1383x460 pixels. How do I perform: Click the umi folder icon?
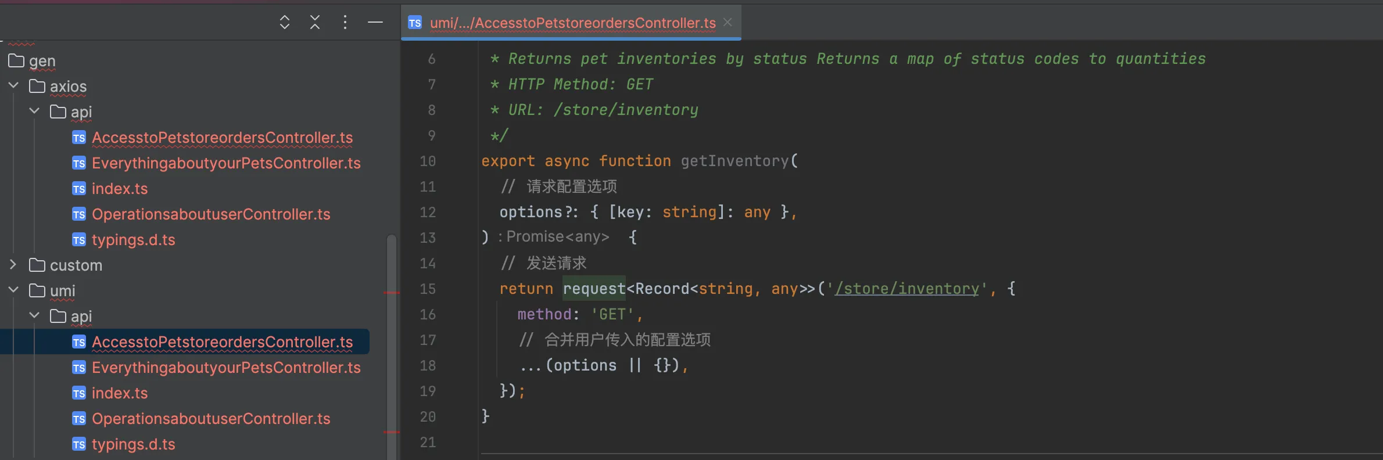coord(37,290)
